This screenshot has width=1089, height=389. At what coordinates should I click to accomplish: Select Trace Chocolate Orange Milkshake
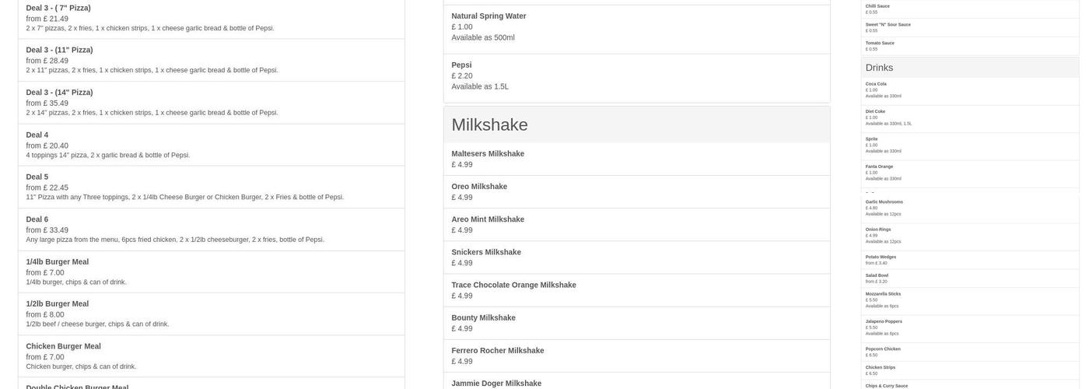tap(636, 290)
